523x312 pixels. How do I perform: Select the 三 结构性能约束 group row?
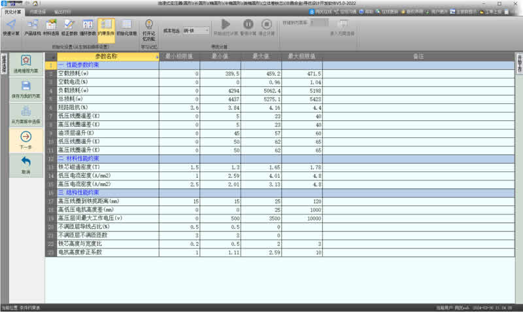(108, 193)
